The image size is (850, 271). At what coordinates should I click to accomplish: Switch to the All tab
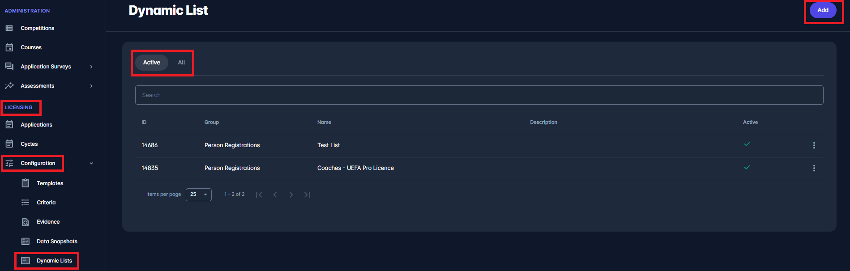181,63
